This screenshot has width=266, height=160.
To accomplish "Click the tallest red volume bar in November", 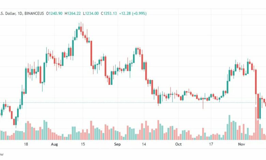I will [256, 124].
